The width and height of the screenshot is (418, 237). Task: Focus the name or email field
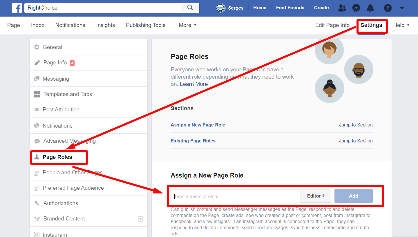tap(236, 196)
